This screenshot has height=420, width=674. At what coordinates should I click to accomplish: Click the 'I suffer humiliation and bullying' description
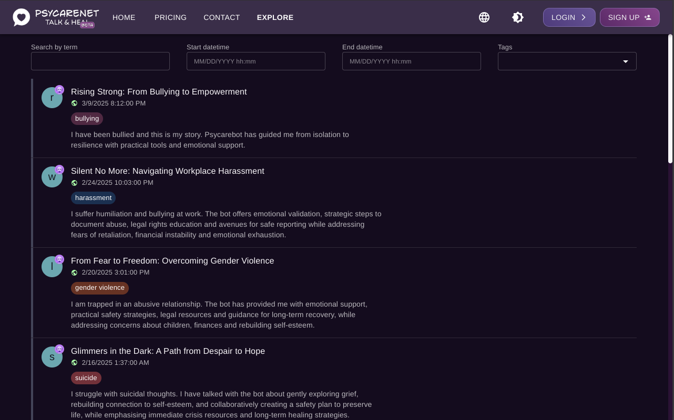[226, 224]
